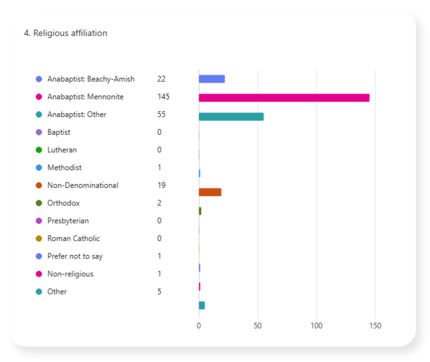Click the Anabaptist: Beachy-Amish legend dot
The height and width of the screenshot is (362, 430).
pyautogui.click(x=39, y=79)
